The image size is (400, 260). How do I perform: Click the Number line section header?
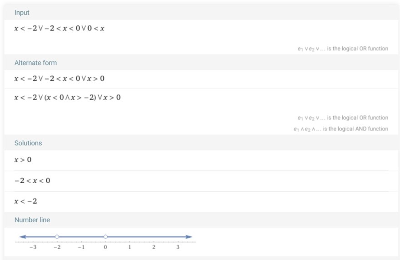(32, 220)
